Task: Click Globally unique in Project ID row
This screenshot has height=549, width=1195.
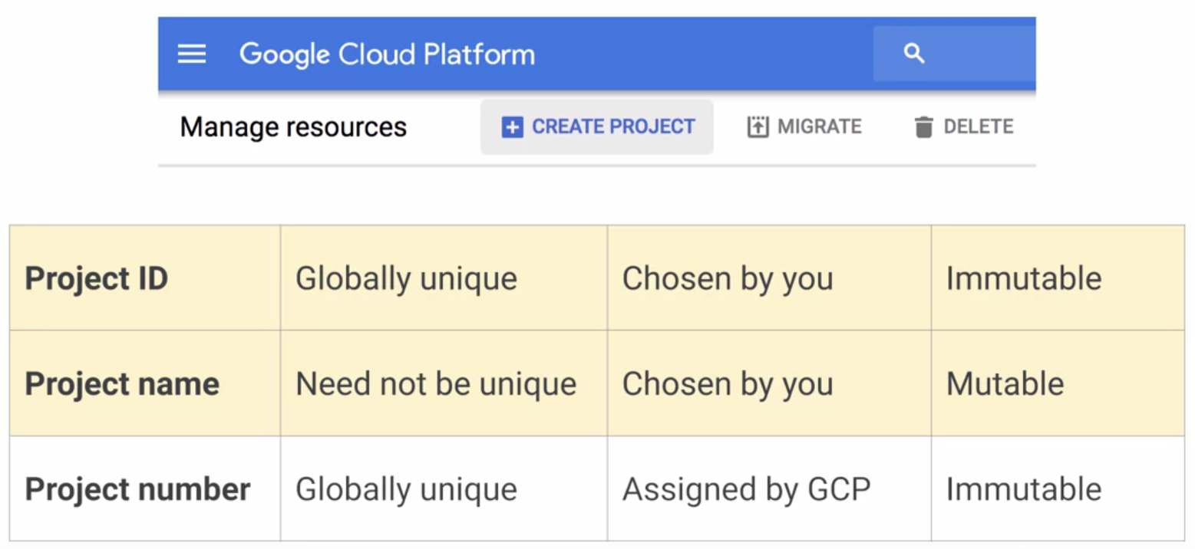Action: [x=444, y=278]
